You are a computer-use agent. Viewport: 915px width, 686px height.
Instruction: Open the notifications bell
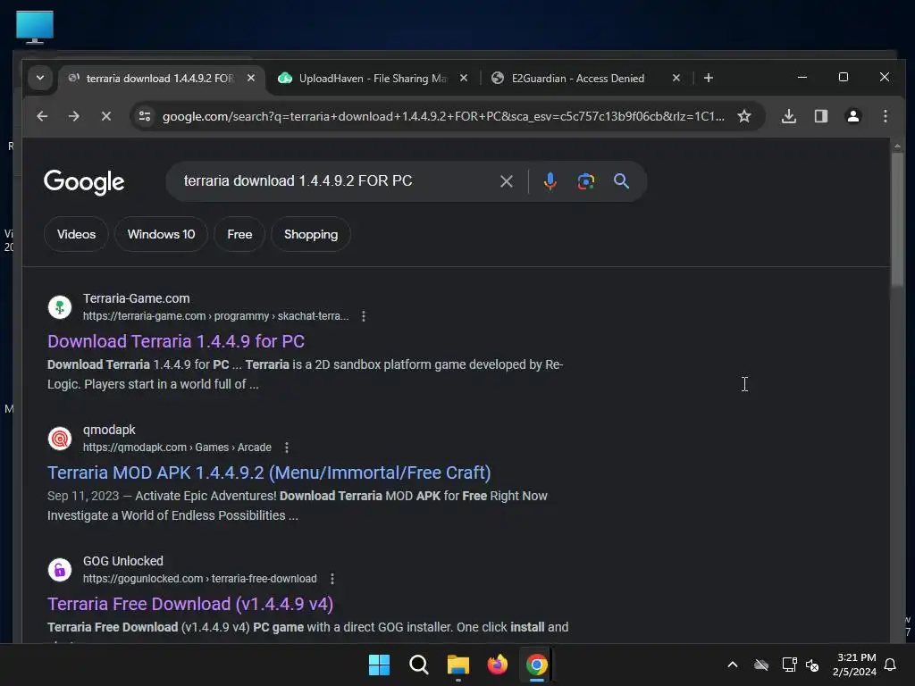[x=891, y=665]
